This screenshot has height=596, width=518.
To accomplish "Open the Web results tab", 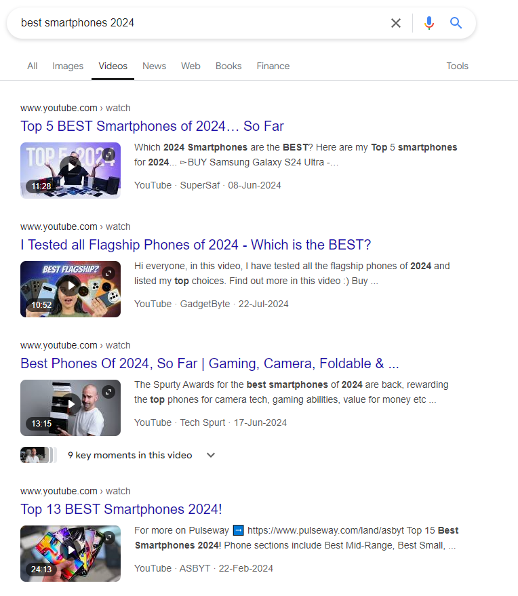I will (x=191, y=66).
